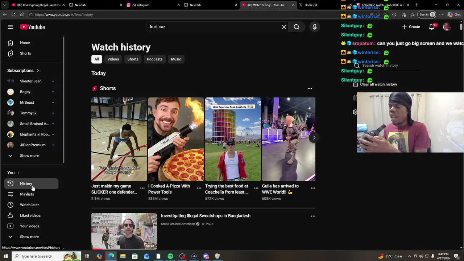464x261 pixels.
Task: Open the Small Brained American channel link
Action: [x=178, y=224]
